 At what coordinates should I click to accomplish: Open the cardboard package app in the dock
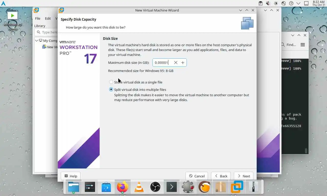click(x=220, y=187)
